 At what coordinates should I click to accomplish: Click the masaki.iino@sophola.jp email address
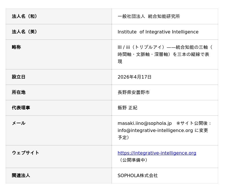(145, 123)
